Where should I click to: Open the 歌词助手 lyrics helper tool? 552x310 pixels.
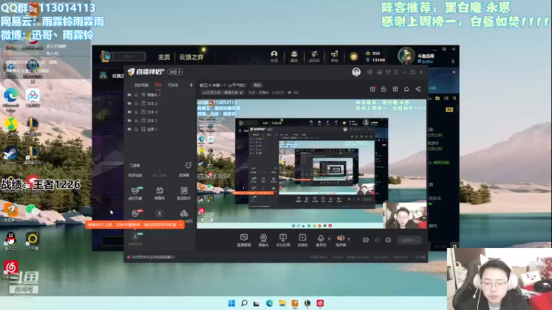(184, 194)
